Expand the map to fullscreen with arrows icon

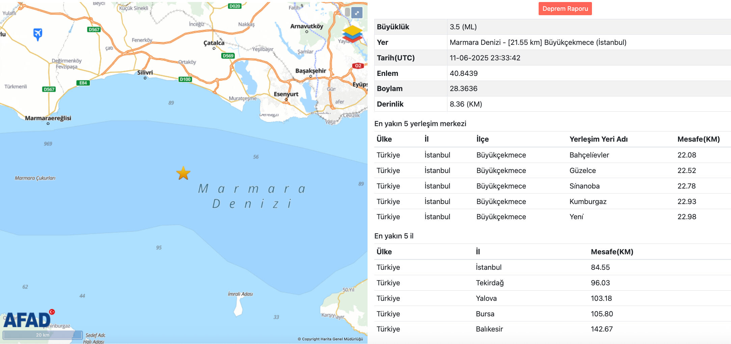pos(357,13)
